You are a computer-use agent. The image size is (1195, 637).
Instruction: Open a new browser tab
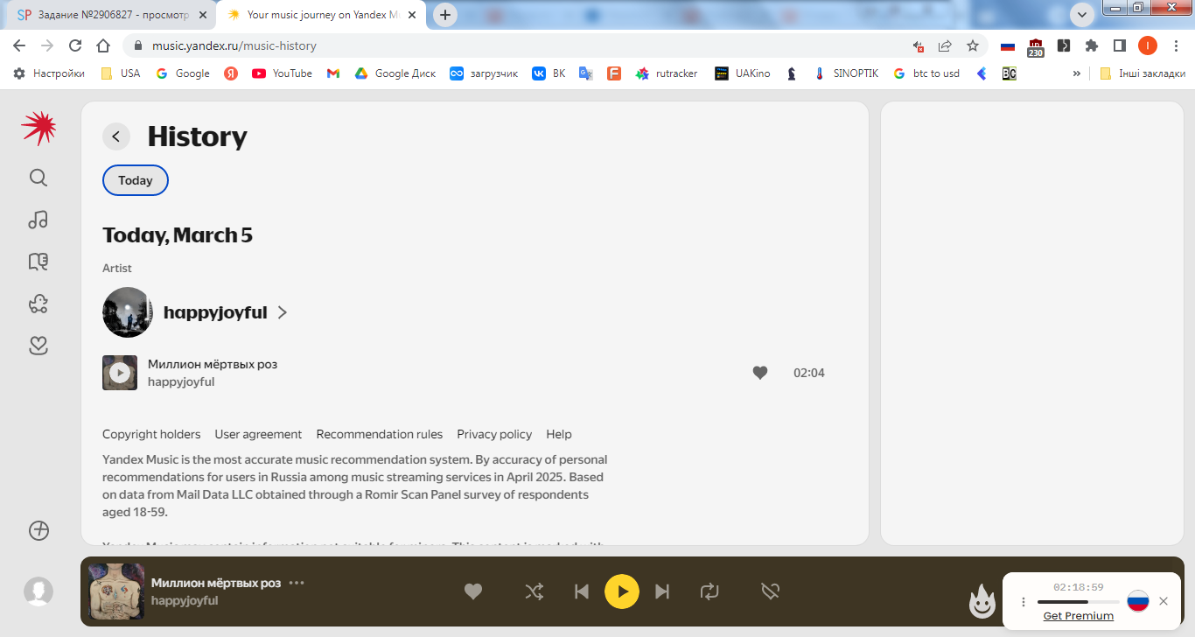[445, 15]
